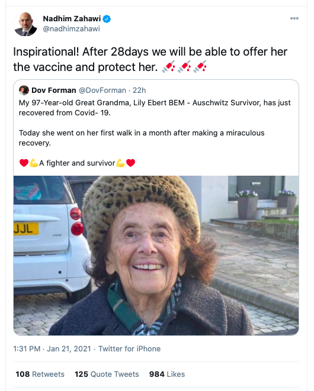Click the Twitter for iPhone source link

coord(129,348)
